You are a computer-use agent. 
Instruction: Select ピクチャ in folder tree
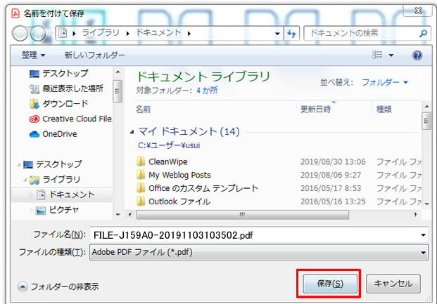(x=57, y=210)
